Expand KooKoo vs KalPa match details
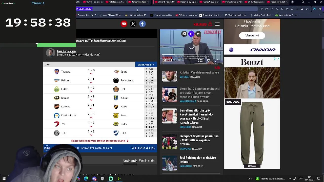Viewport: 324px width, 182px height. tap(91, 109)
